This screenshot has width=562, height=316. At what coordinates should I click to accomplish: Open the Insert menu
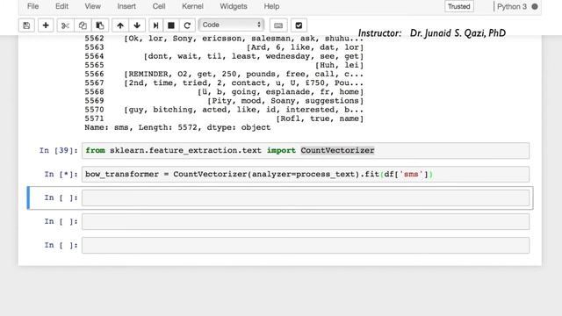pyautogui.click(x=126, y=6)
